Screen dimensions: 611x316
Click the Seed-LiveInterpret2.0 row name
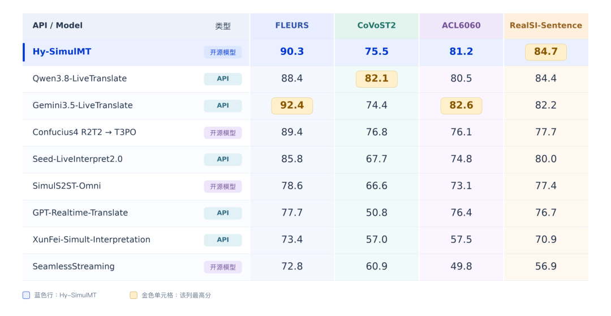[x=78, y=159]
